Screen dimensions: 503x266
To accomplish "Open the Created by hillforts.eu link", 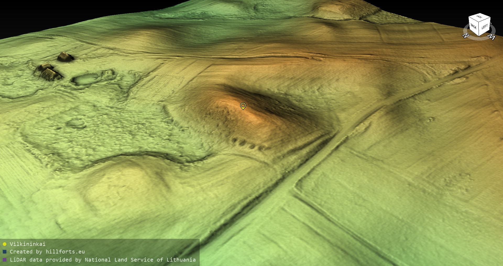I will (47, 252).
